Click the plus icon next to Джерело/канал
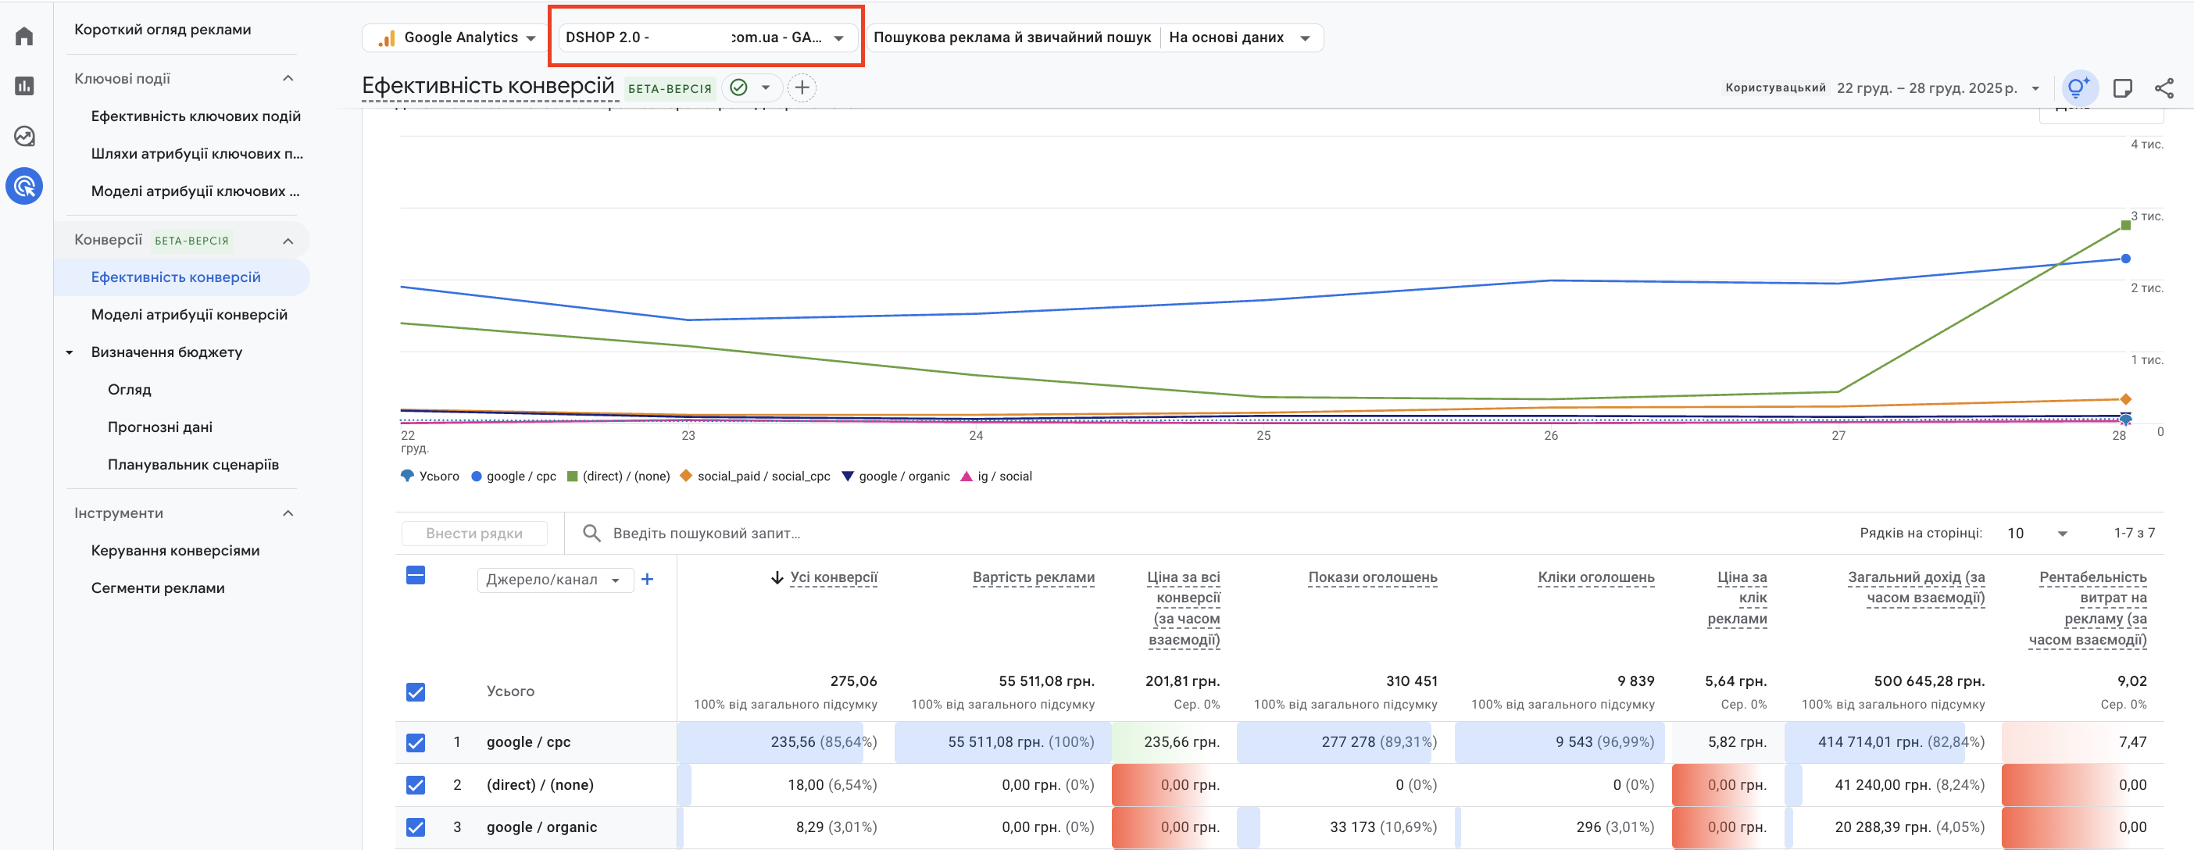 point(647,580)
